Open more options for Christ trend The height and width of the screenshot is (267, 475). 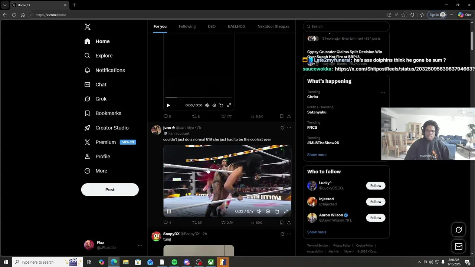pyautogui.click(x=383, y=93)
